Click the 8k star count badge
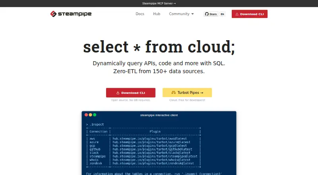This screenshot has height=175, width=318. 223,14
